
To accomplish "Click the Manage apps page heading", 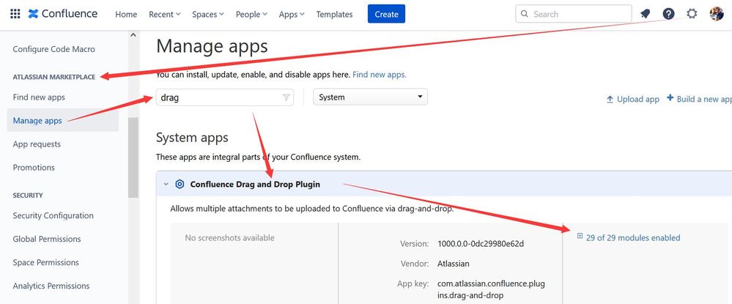I will (x=212, y=46).
